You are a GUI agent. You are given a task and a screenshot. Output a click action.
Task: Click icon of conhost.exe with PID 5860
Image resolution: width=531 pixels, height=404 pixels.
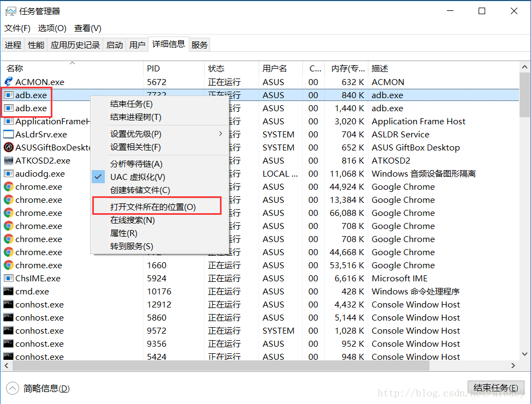9,317
